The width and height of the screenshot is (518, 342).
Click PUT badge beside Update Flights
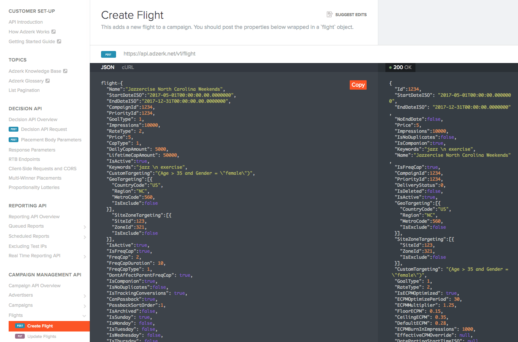coord(20,336)
